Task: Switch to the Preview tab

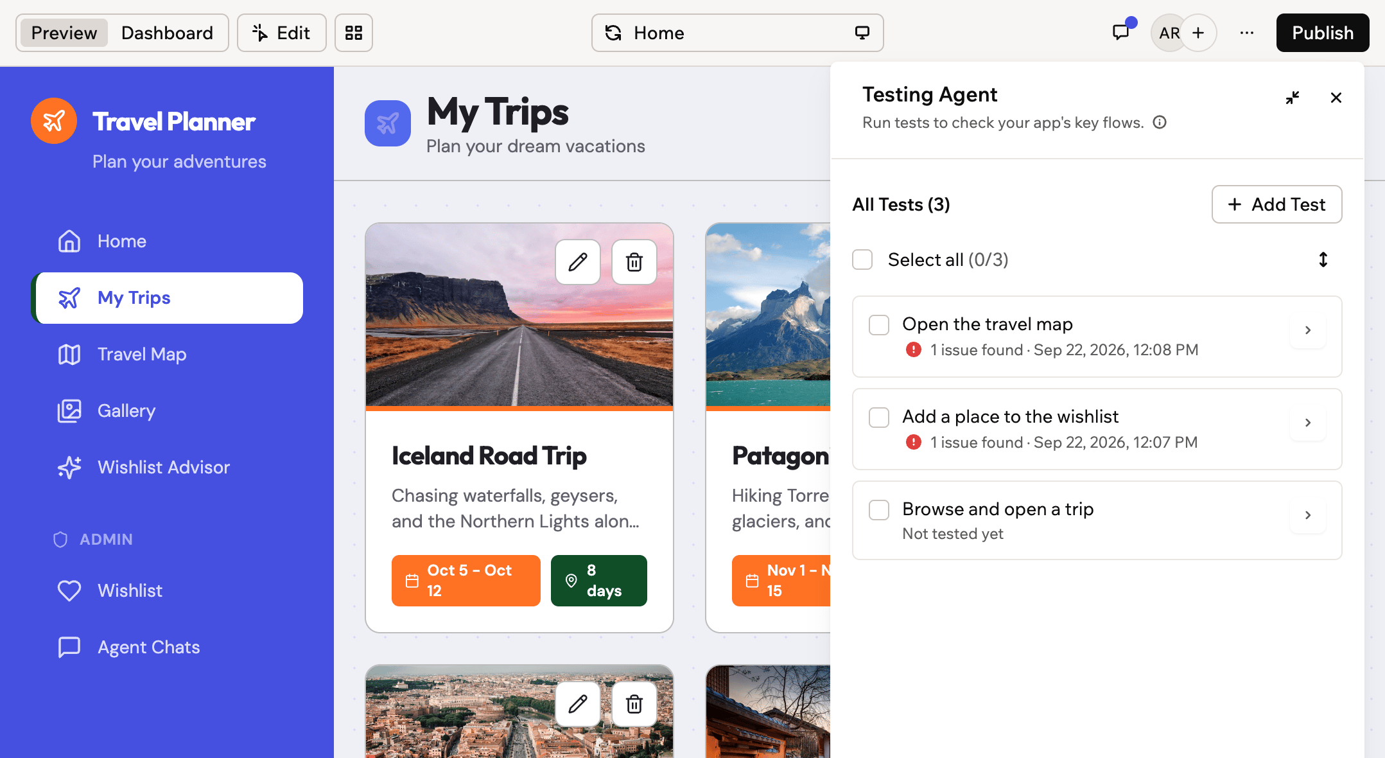Action: 64,33
